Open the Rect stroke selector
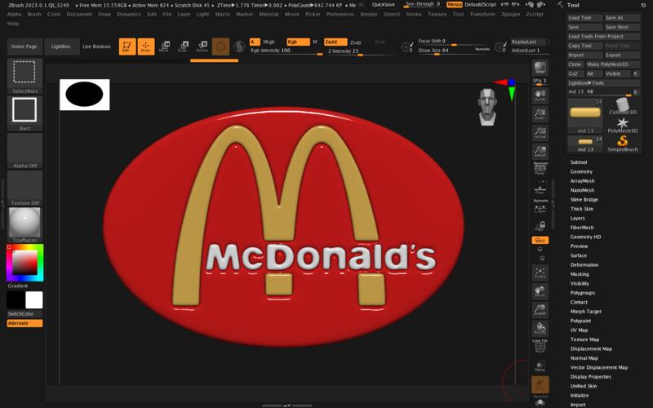This screenshot has width=653, height=408. point(24,113)
